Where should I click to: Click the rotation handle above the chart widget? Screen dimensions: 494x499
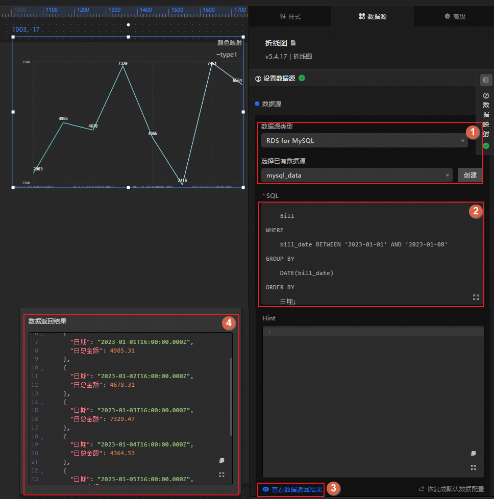tap(128, 24)
